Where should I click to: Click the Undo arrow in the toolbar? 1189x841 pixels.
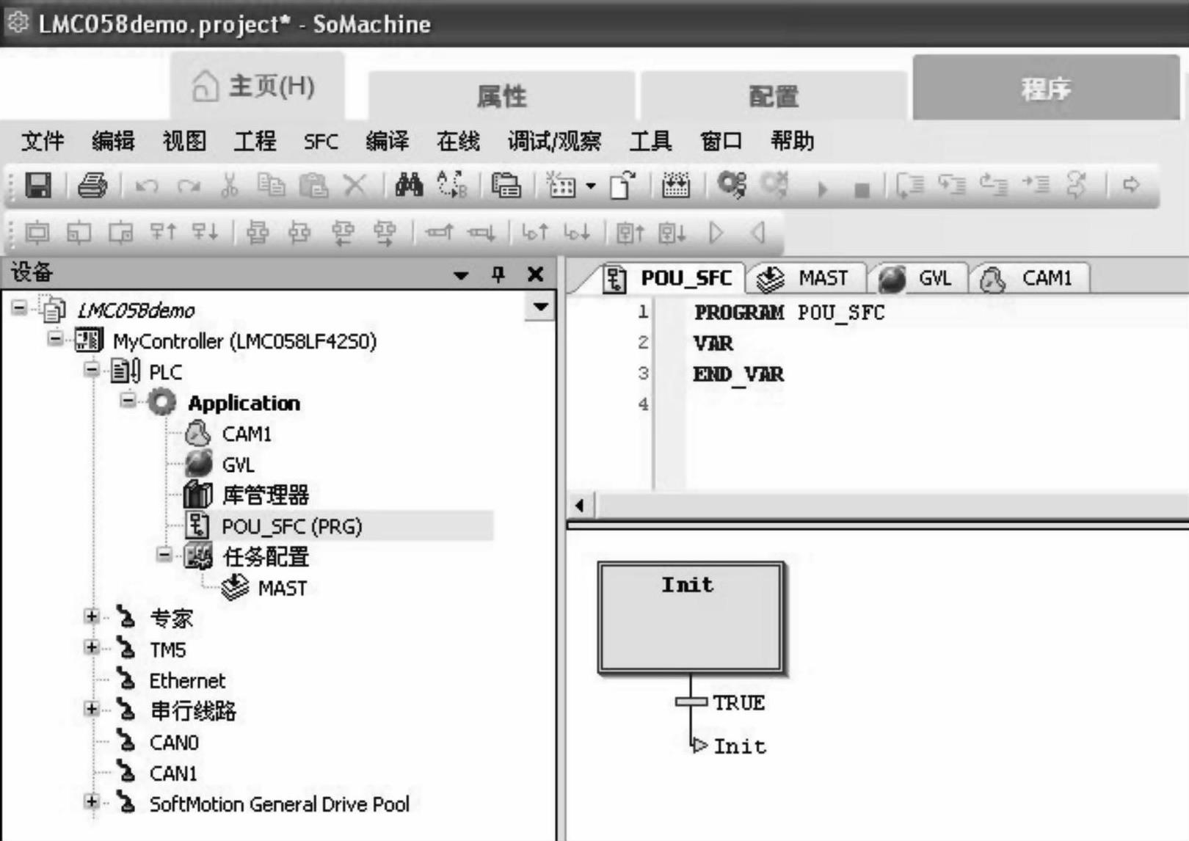click(x=147, y=186)
